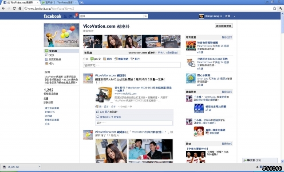Open the VICO-DS1 article title link

(143, 89)
